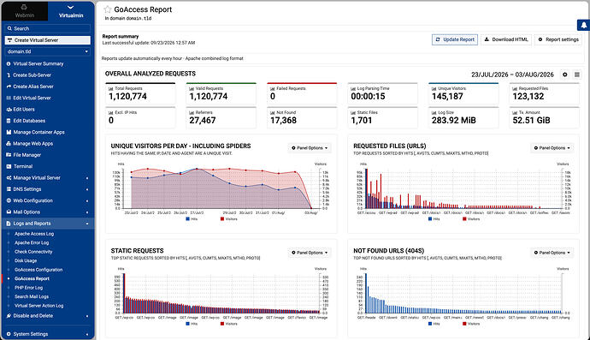This screenshot has height=340, width=590.
Task: Click the Unique Visitors chart icon
Action: (x=434, y=88)
